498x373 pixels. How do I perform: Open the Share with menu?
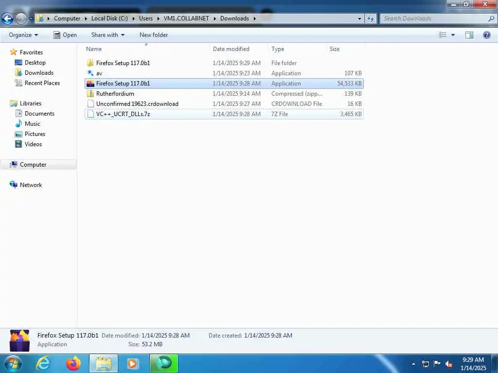(107, 35)
